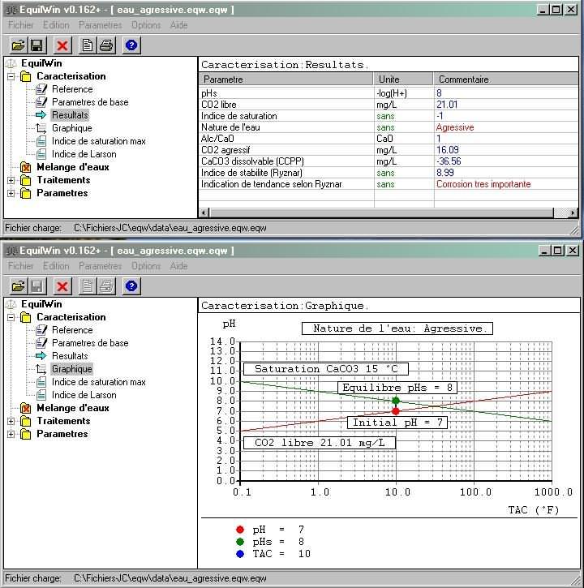584x588 pixels.
Task: Click red X delete icon in top window
Action: point(62,45)
